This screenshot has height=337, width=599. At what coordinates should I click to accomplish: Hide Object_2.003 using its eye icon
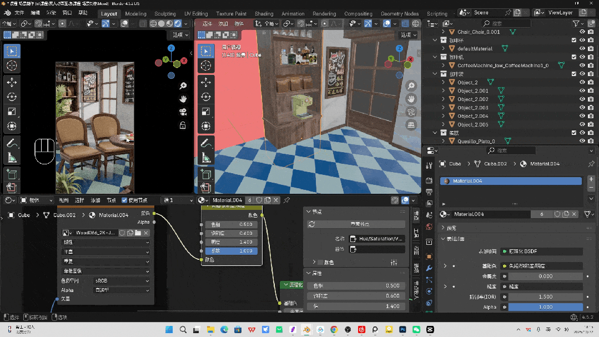(x=582, y=108)
